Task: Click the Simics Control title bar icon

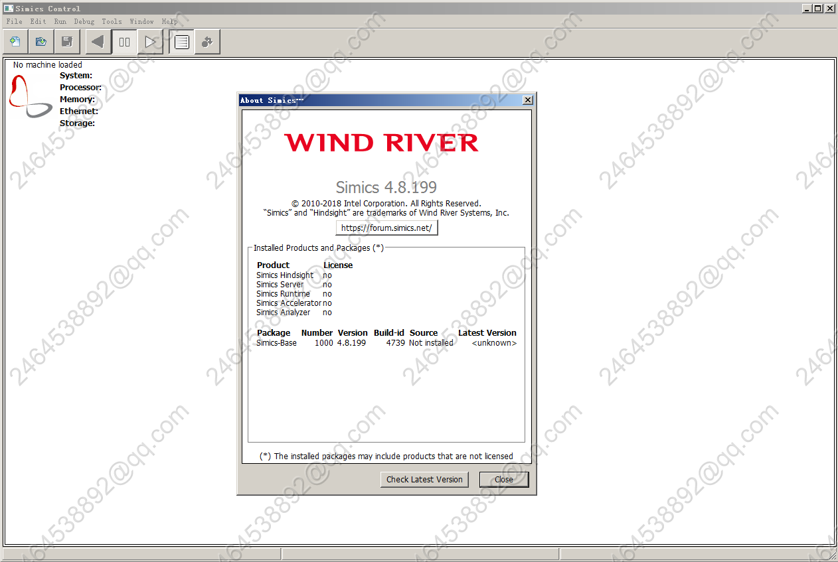Action: point(8,8)
